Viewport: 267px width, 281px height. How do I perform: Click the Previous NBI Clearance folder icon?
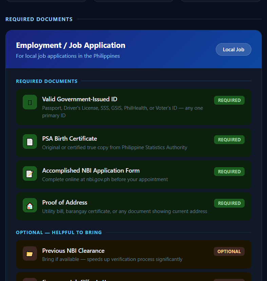tap(30, 253)
